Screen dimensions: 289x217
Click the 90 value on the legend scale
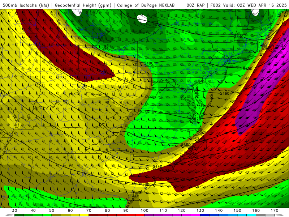[x=126, y=210]
